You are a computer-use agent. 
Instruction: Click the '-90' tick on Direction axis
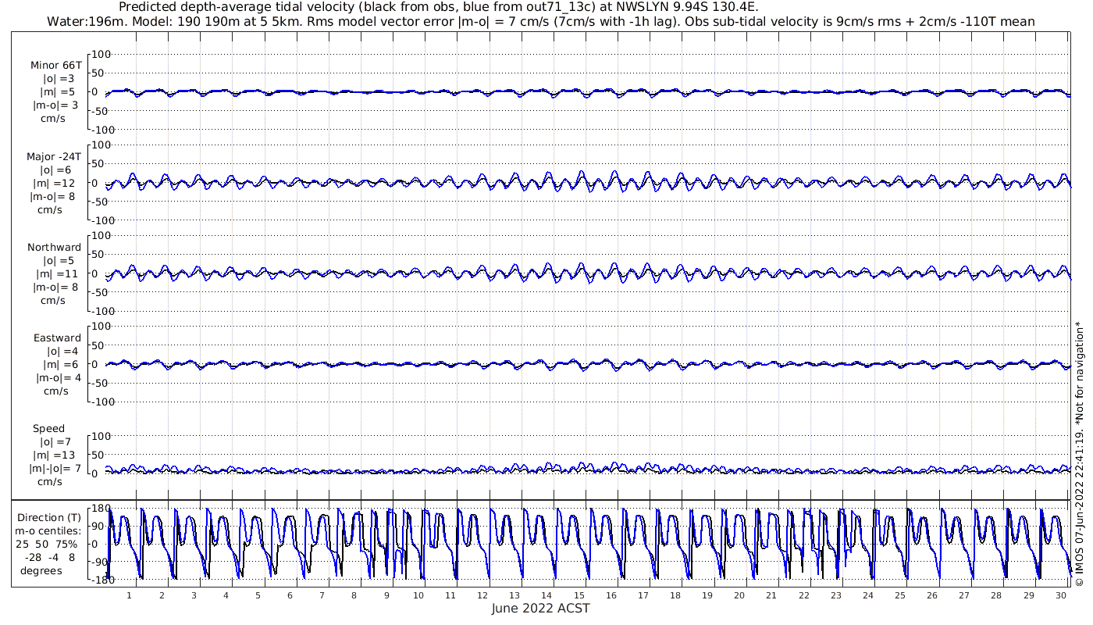[x=101, y=562]
